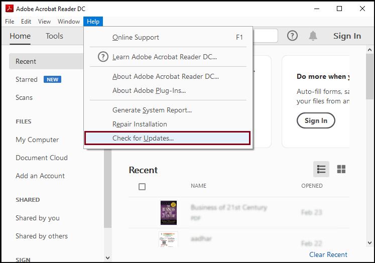Tick the select-all checkbox in Recent header
The width and height of the screenshot is (375, 263).
pos(142,187)
